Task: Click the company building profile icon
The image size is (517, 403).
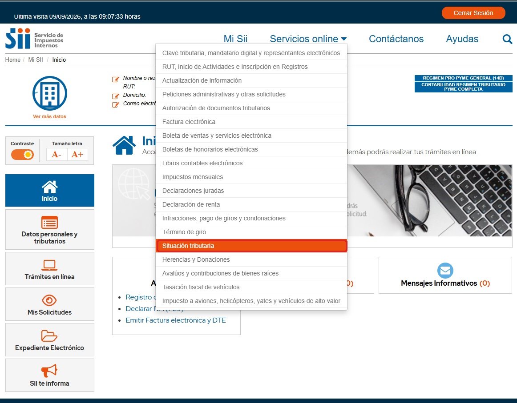Action: tap(50, 93)
